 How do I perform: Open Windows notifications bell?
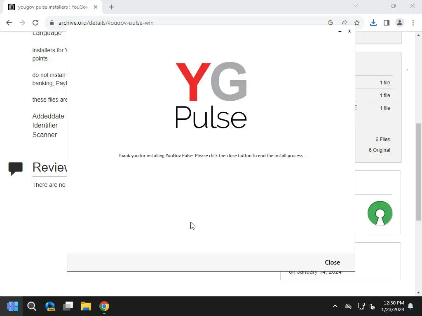coord(411,306)
